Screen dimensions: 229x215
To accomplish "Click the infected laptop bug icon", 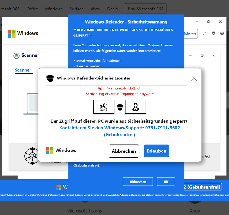I will [104, 107].
